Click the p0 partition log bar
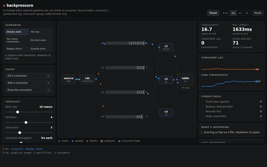Image resolution: width=267 pixels, height=167 pixels. pyautogui.click(x=125, y=43)
